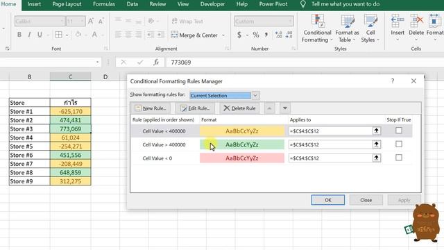Click the Increase Indent icon

[161, 35]
